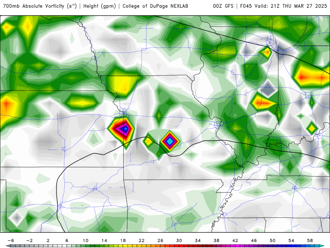Click the "42" colorbar label
330x248 pixels.
[235, 241]
